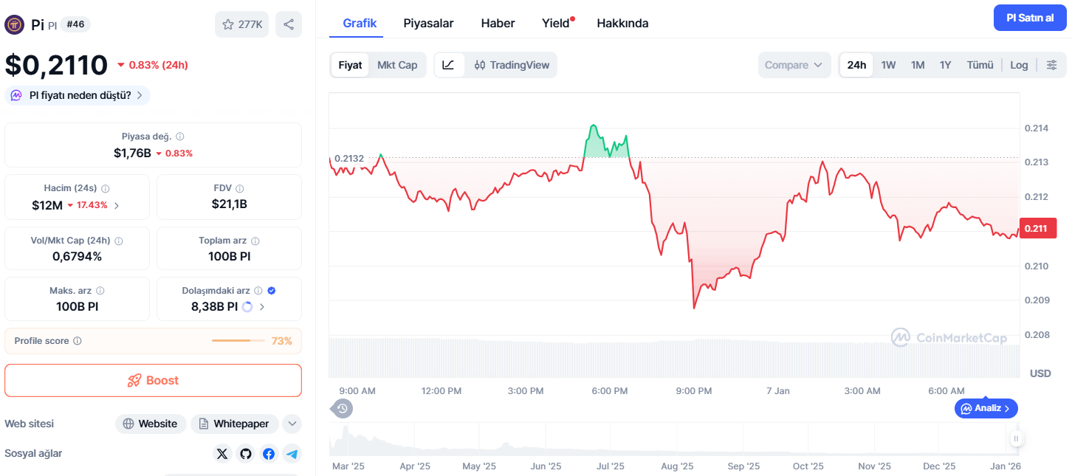The width and height of the screenshot is (1072, 476).
Task: Switch to TradingView chart mode
Action: click(512, 65)
